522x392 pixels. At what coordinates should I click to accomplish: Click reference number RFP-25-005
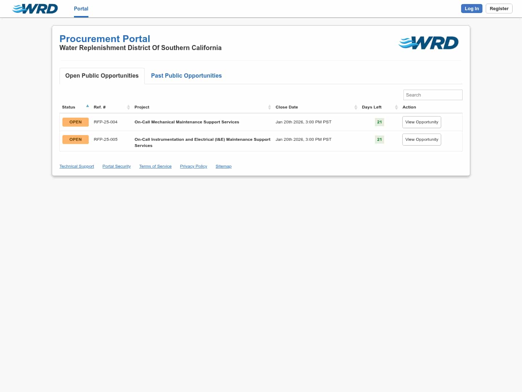(x=105, y=140)
